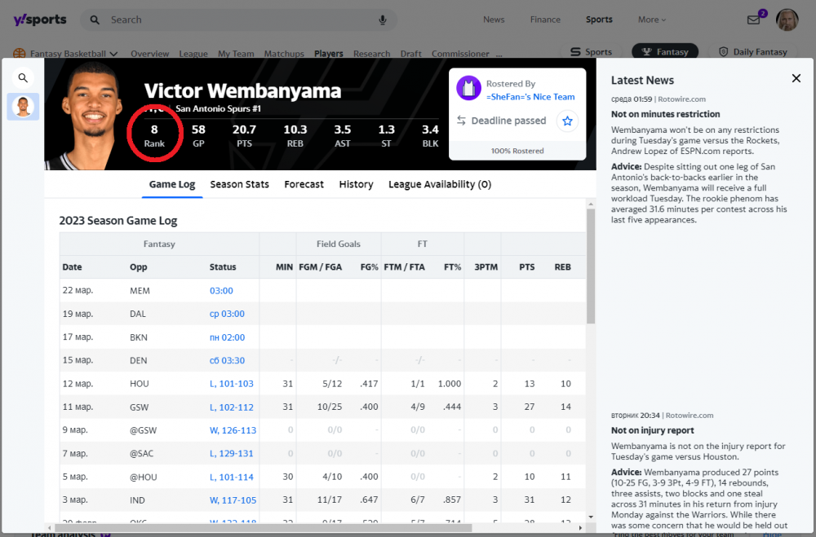
Task: Click the microphone voice search icon
Action: tap(383, 20)
